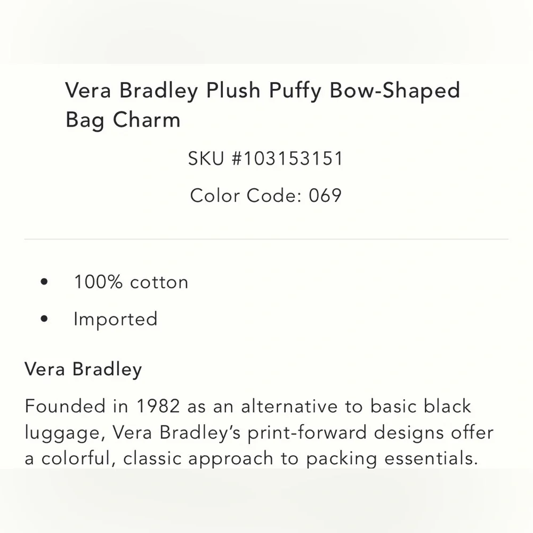
Task: Open the 'Vera Bradley' brand heading
Action: [x=83, y=369]
